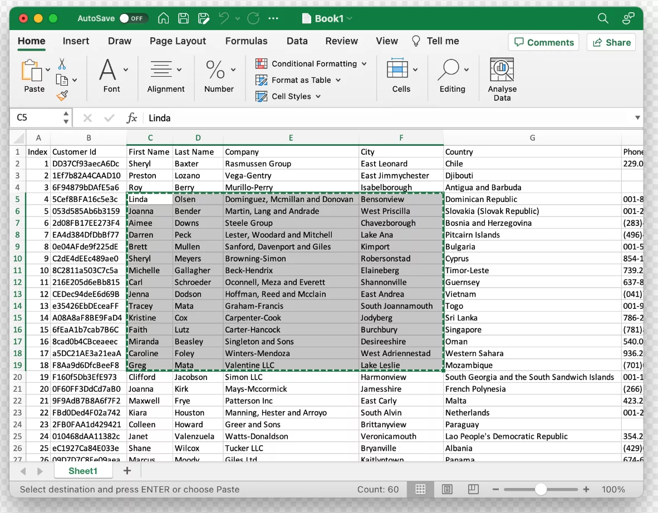Click the zoom in plus button
Viewport: 658px width, 513px height.
pyautogui.click(x=586, y=489)
